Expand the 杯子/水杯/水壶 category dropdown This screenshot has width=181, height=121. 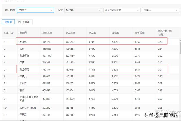[x=122, y=10]
